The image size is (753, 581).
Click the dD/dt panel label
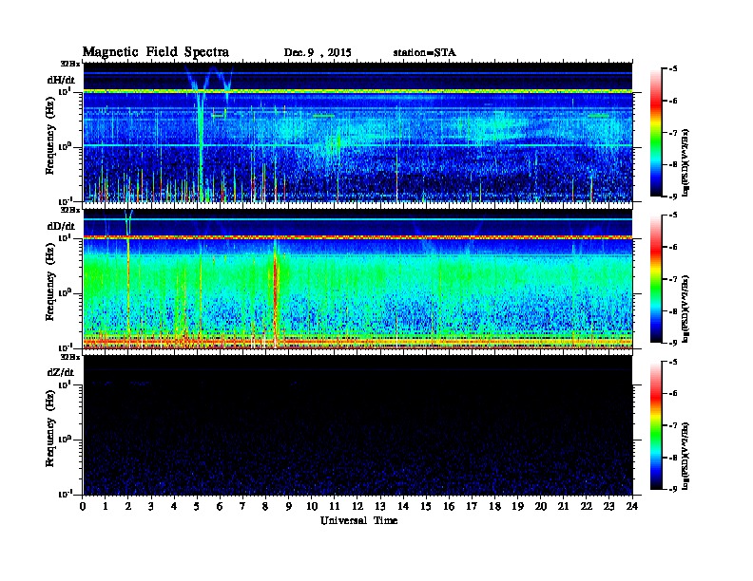coord(61,226)
